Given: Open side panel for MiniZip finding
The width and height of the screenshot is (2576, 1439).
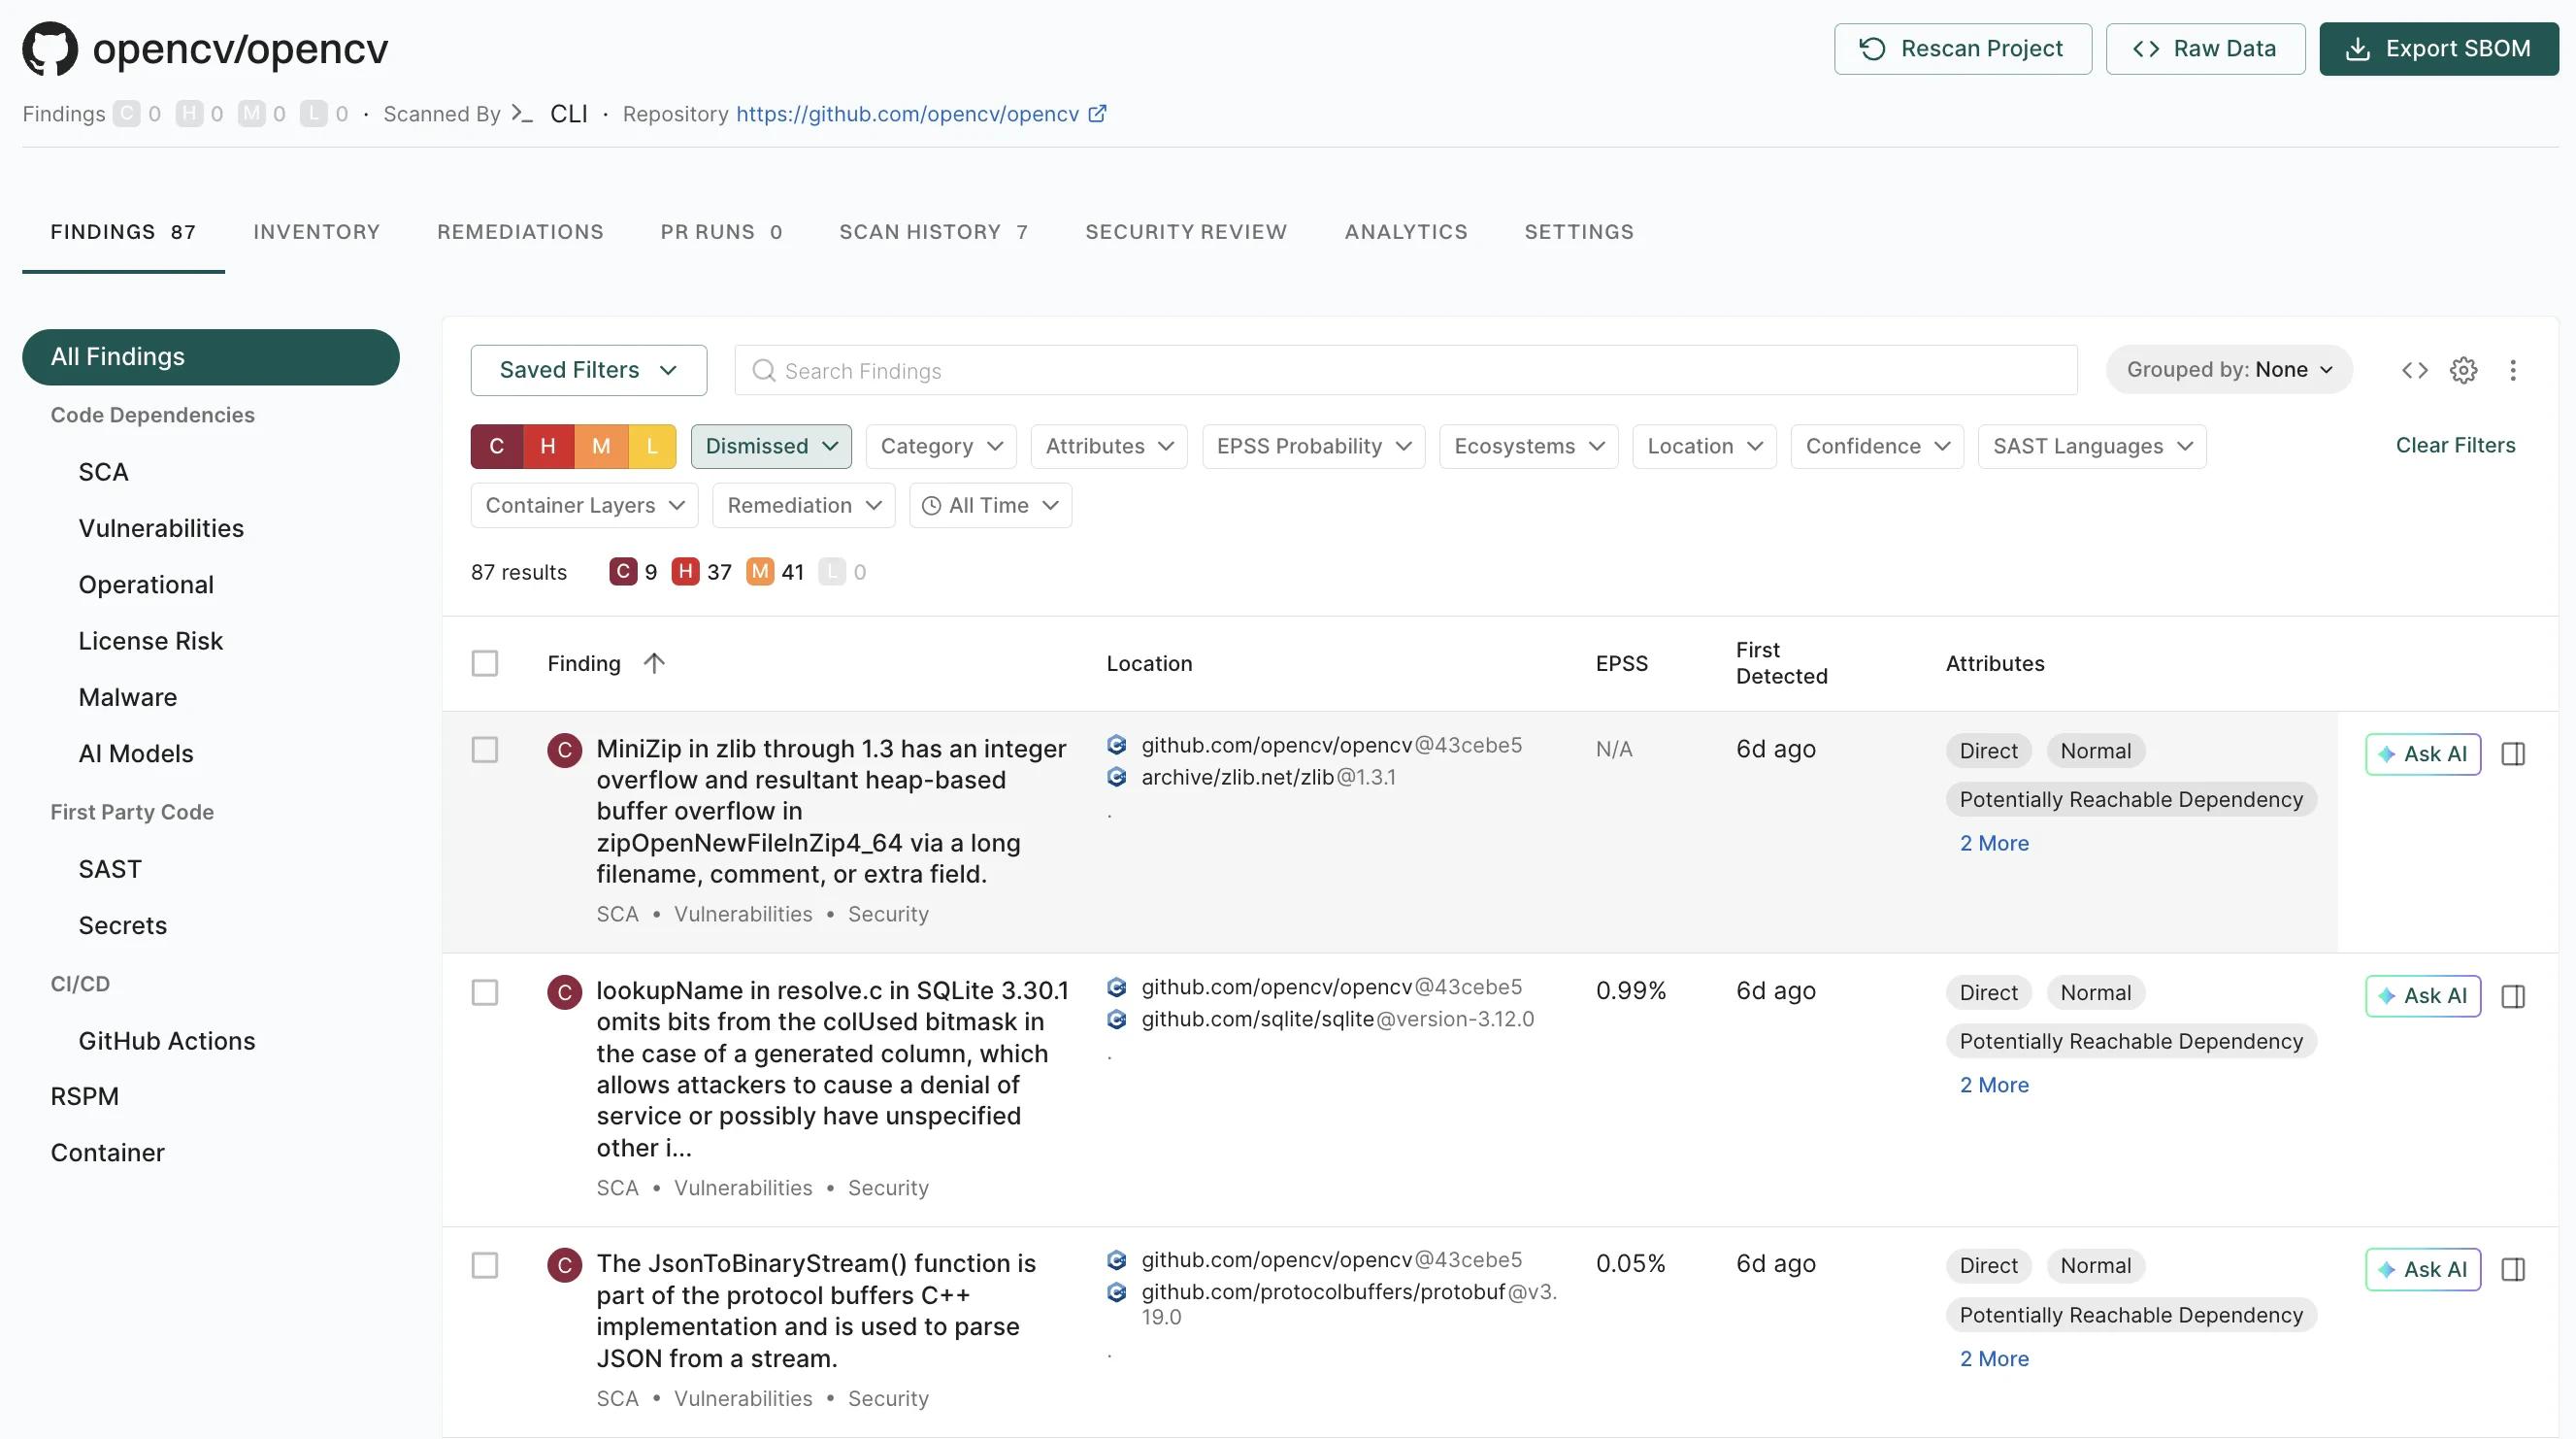Looking at the screenshot, I should [x=2512, y=753].
